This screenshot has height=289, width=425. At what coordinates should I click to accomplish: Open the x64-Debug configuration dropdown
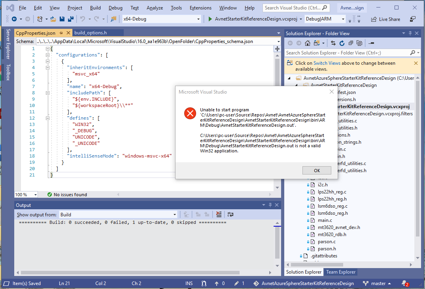(198, 19)
